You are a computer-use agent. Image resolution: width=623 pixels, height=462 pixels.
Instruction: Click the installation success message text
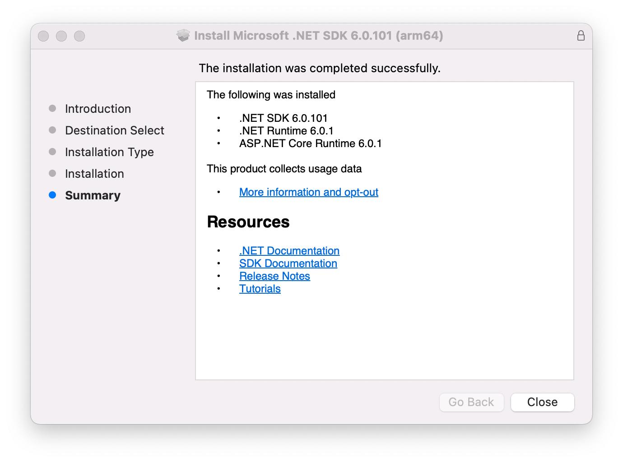[x=320, y=68]
